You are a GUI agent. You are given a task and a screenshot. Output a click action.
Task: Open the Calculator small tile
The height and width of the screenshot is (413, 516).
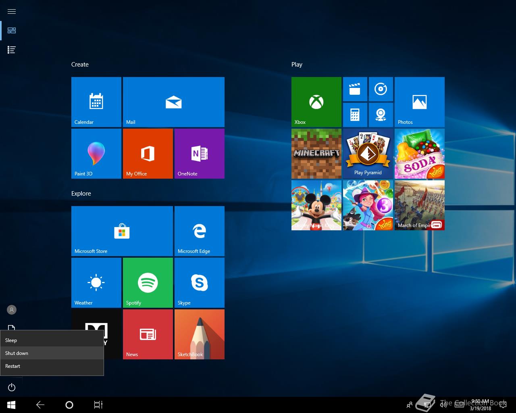(355, 115)
